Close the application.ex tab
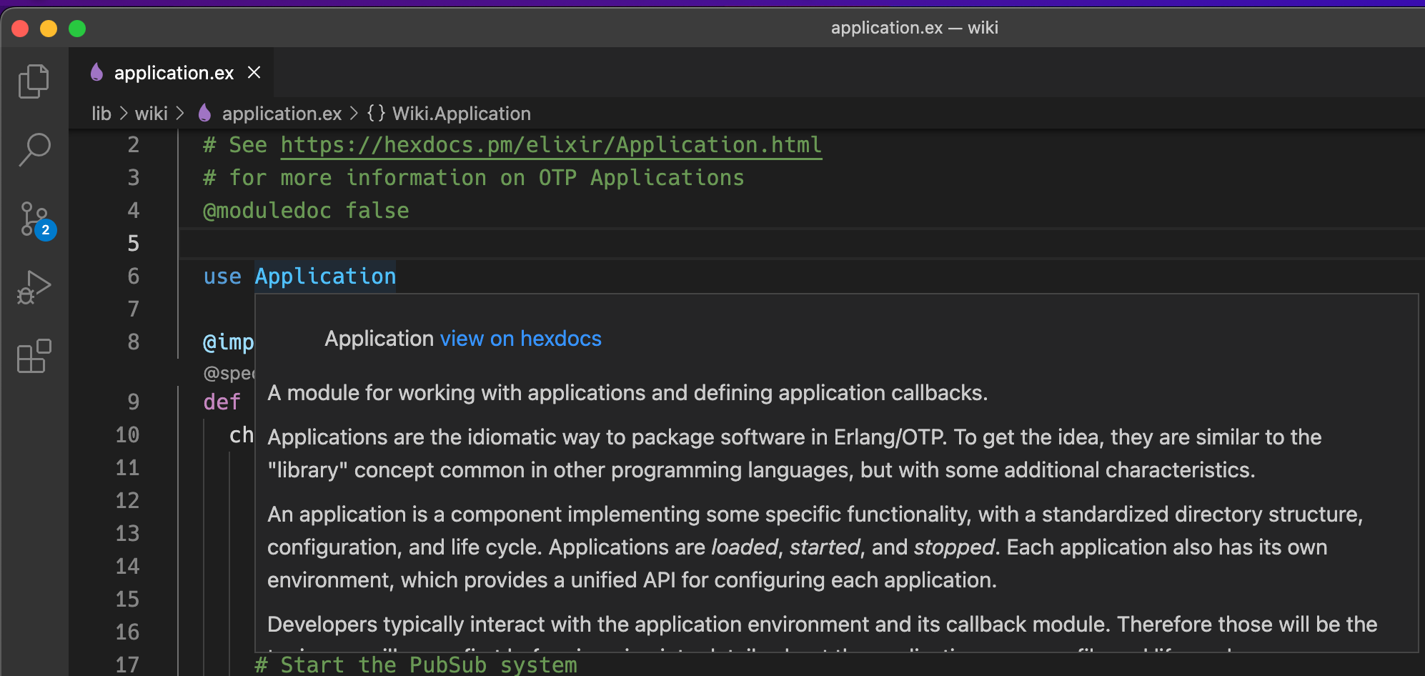 click(254, 72)
